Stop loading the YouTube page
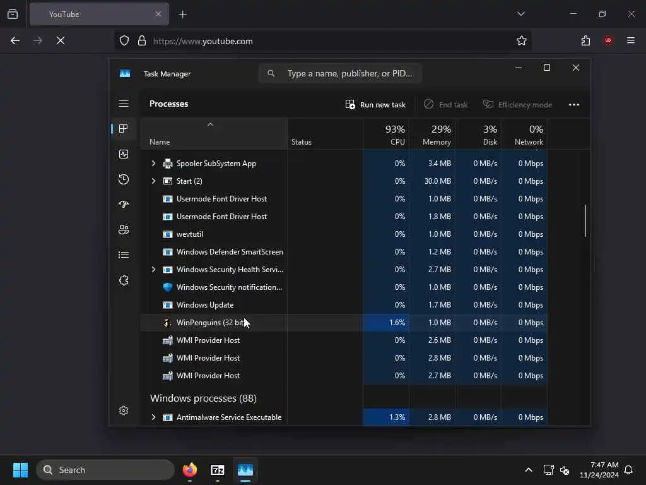Image resolution: width=646 pixels, height=485 pixels. click(61, 40)
